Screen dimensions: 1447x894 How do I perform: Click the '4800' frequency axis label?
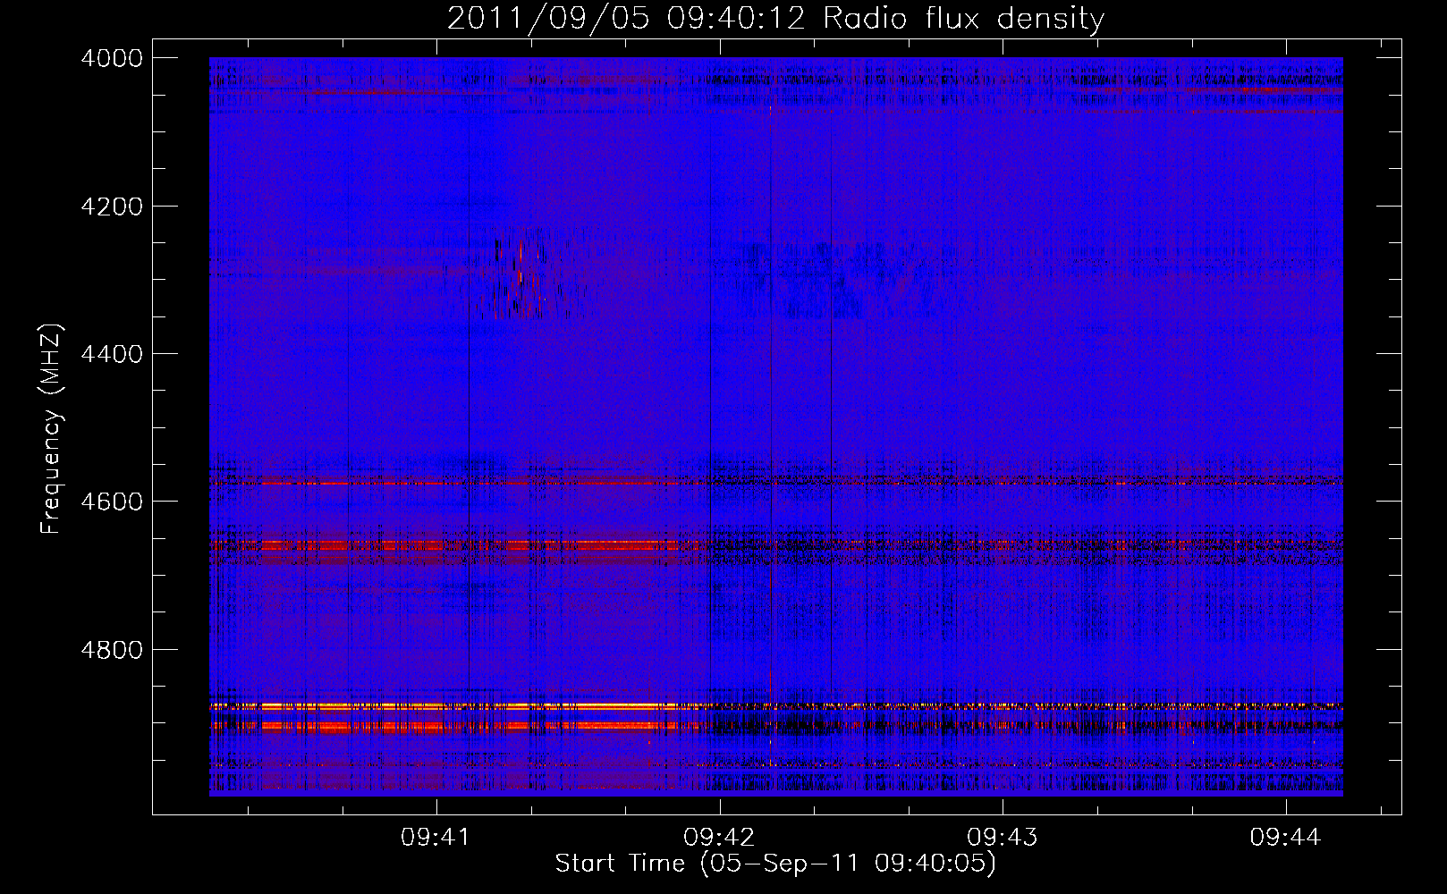coord(112,649)
